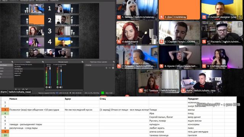Remove selected scene with minus button
The width and height of the screenshot is (244, 137).
[19, 89]
